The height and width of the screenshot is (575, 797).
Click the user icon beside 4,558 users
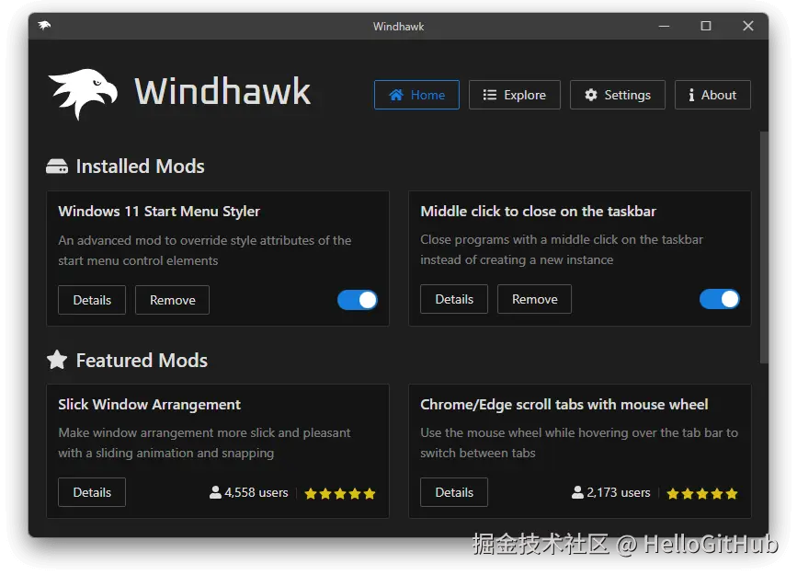click(215, 492)
